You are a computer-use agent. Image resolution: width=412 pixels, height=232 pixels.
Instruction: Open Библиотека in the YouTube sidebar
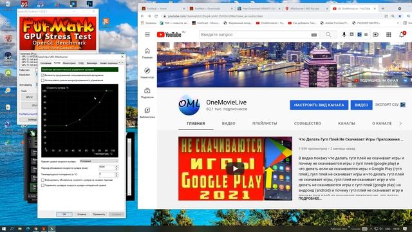[x=147, y=113]
